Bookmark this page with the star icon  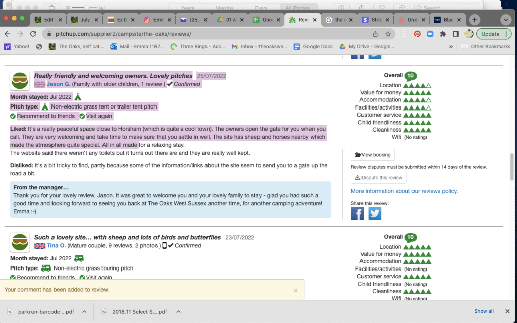[x=388, y=34]
